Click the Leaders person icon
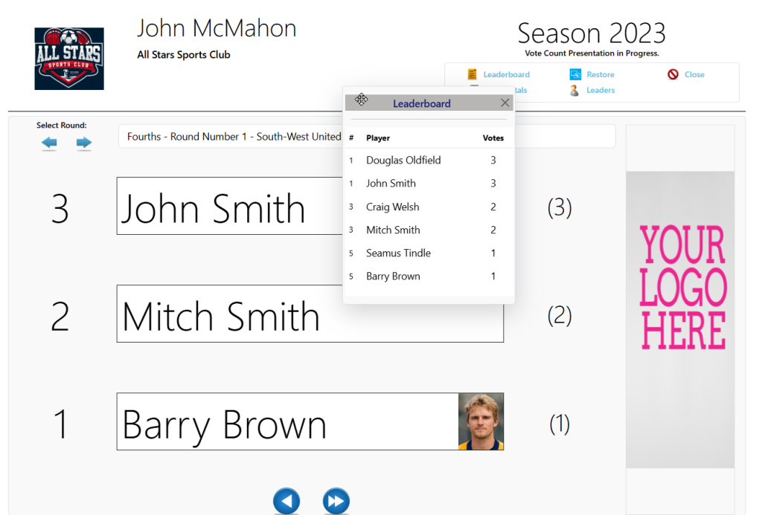762x515 pixels. (x=574, y=90)
